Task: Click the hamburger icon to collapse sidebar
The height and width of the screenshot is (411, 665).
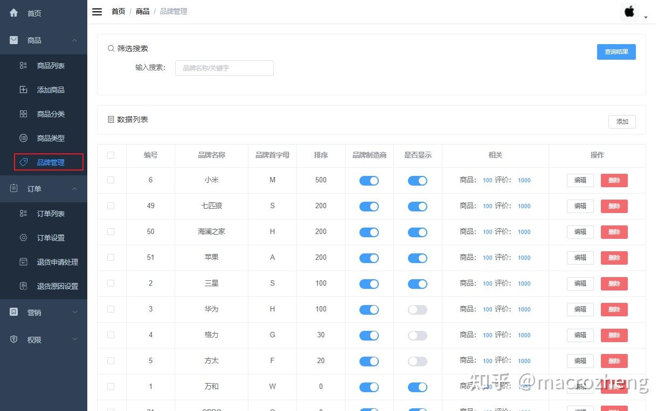Action: (97, 11)
